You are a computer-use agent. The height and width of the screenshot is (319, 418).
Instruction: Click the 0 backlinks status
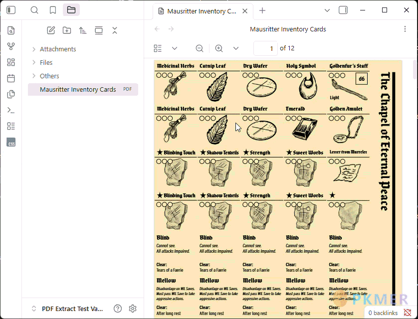click(x=383, y=313)
